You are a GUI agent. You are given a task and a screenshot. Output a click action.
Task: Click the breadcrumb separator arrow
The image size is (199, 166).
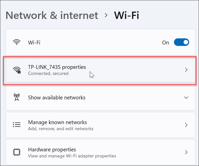[x=106, y=15]
